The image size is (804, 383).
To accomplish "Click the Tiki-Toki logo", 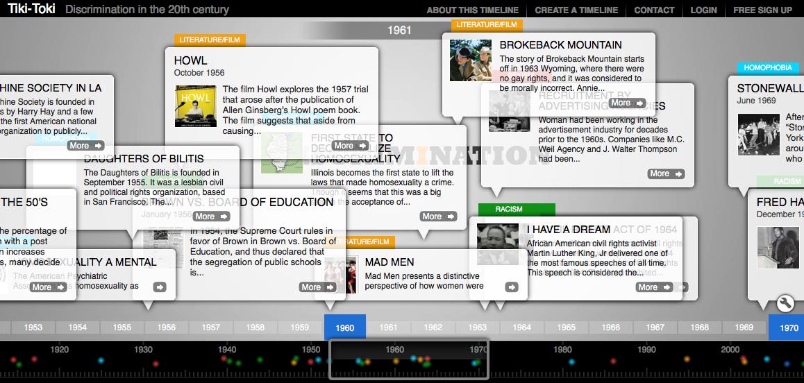I will click(32, 9).
